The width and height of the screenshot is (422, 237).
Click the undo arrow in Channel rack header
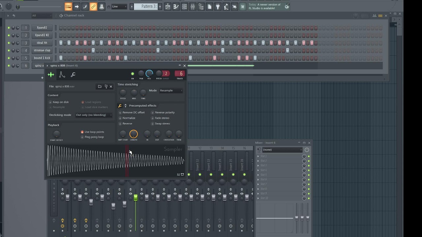tap(14, 15)
